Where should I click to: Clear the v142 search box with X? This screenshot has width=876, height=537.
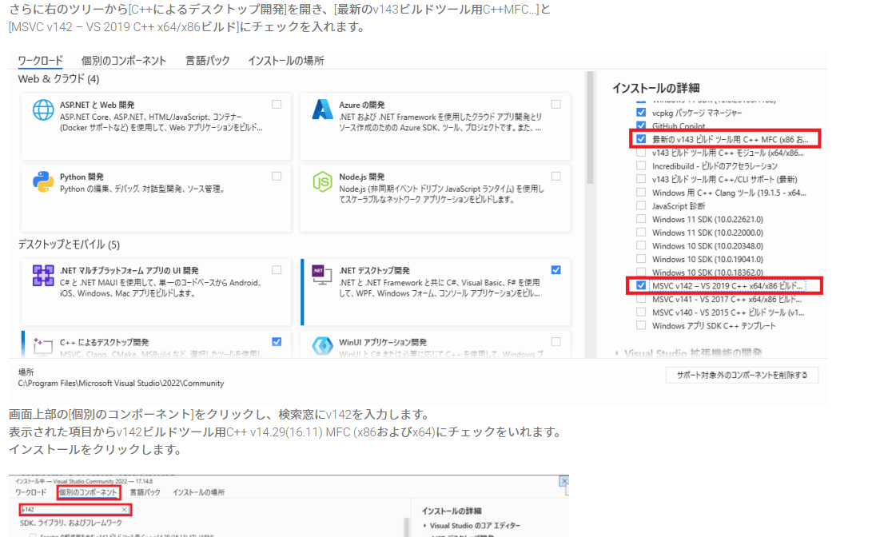point(125,509)
